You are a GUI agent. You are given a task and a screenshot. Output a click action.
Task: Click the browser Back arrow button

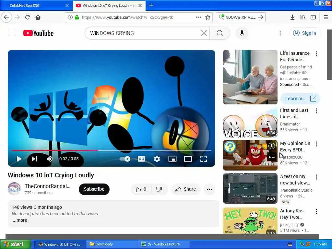[x=6, y=17]
